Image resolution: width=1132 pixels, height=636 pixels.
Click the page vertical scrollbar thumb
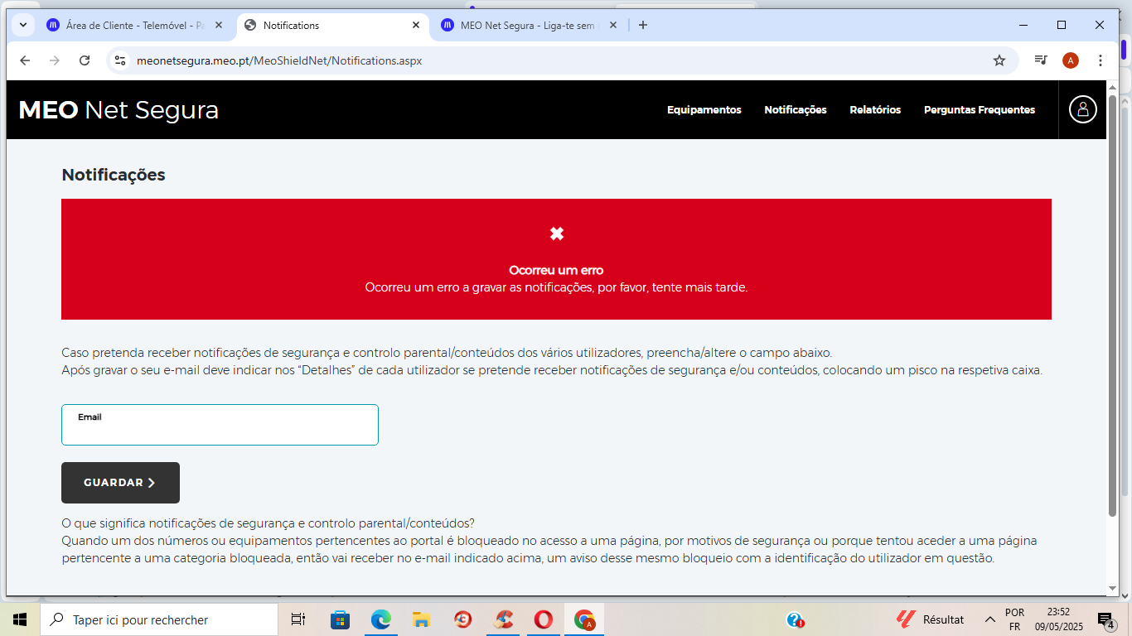[x=1113, y=306]
